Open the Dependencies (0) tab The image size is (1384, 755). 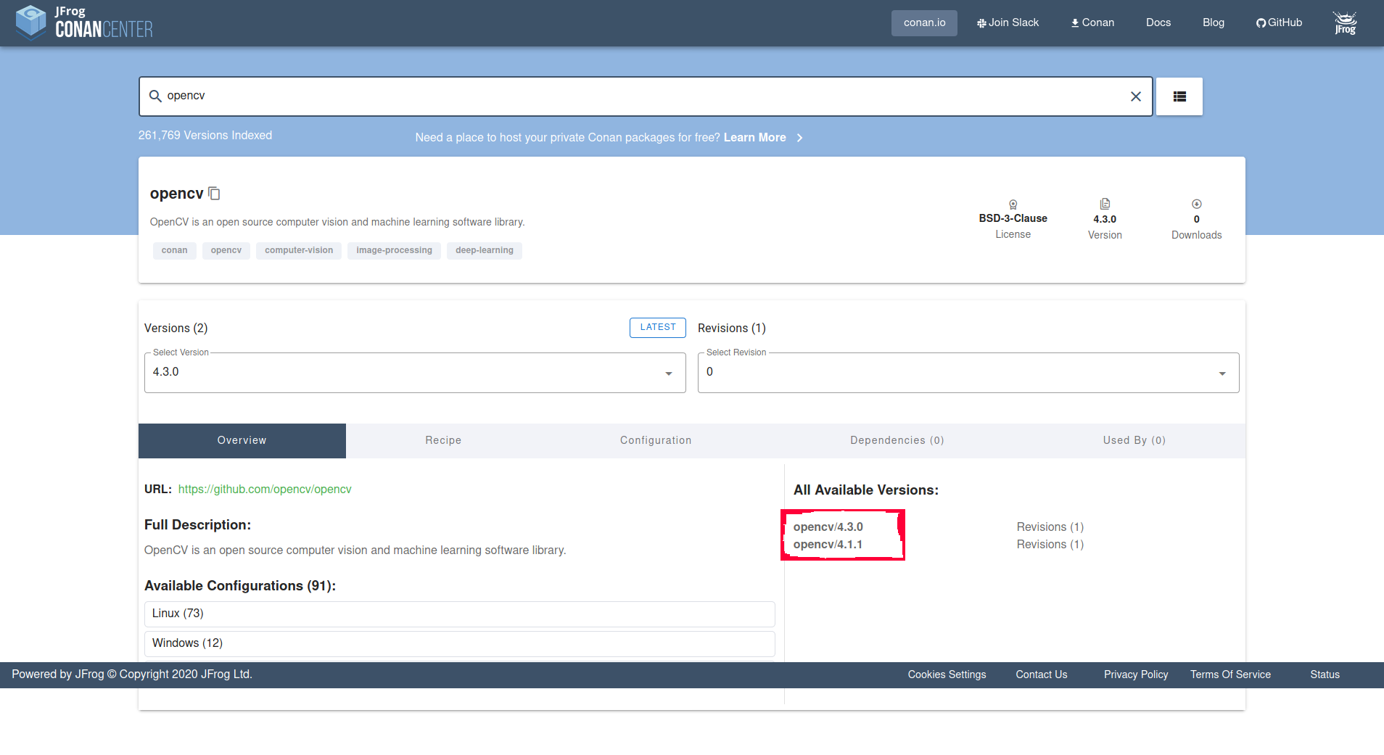pyautogui.click(x=897, y=440)
